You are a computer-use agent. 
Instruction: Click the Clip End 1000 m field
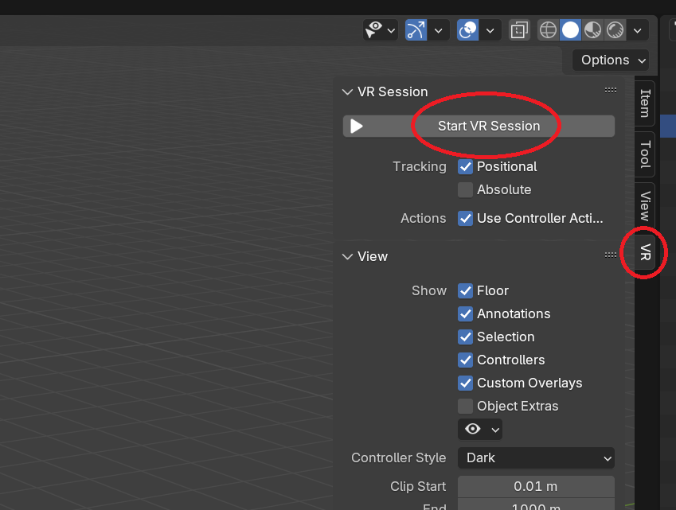click(535, 505)
